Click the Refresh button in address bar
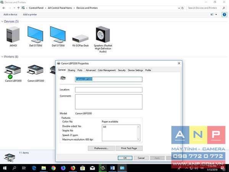The width and height of the screenshot is (229, 172). click(x=182, y=8)
